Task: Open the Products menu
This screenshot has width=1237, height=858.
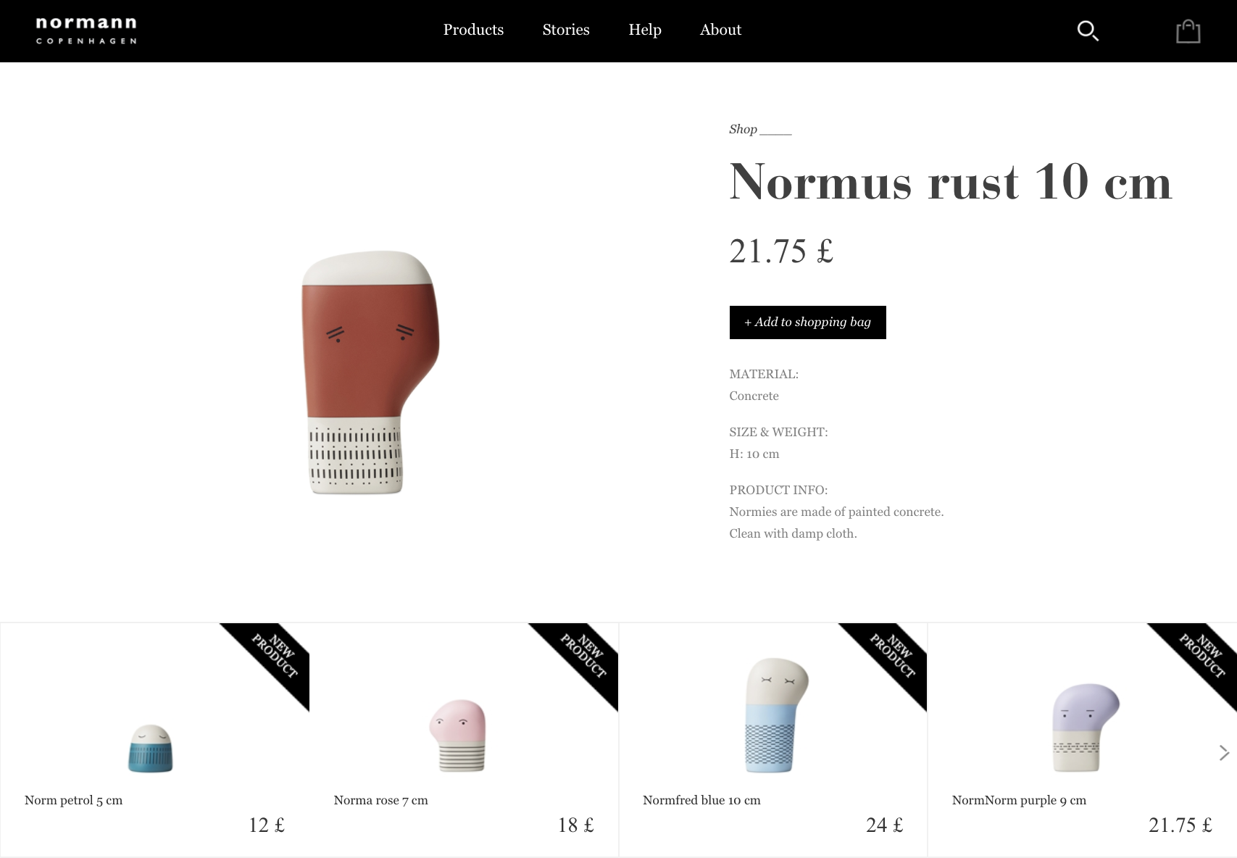Action: pyautogui.click(x=473, y=30)
